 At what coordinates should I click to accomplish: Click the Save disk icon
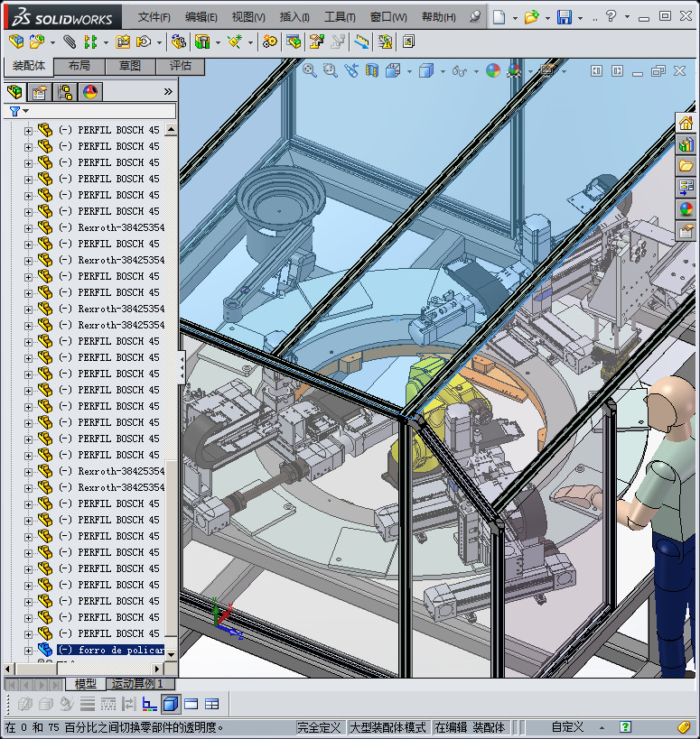[564, 16]
